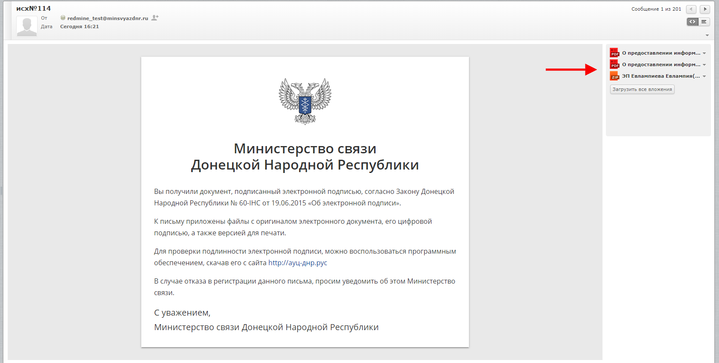719x363 pixels.
Task: Click the round identity icon before the sender address
Action: 63,18
